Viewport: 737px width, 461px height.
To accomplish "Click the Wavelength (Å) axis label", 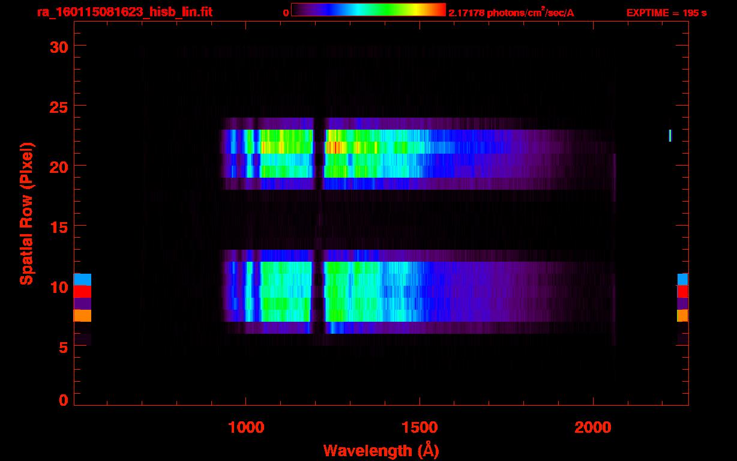I will coord(381,450).
